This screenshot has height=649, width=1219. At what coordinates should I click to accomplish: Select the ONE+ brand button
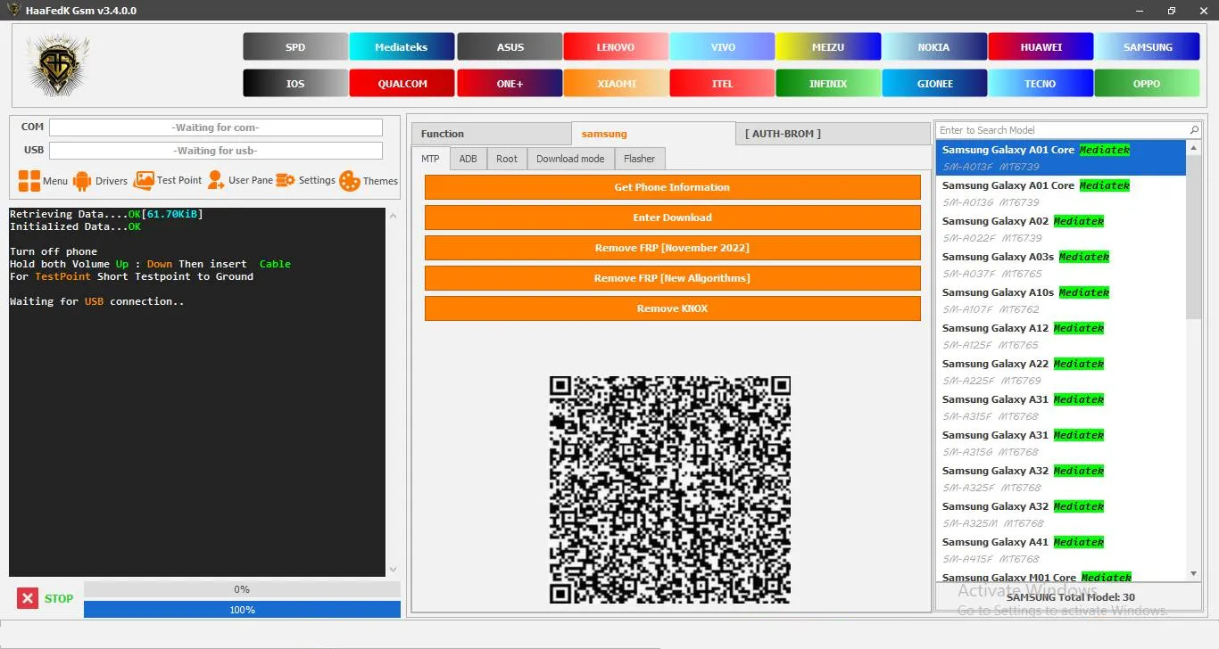tap(510, 84)
